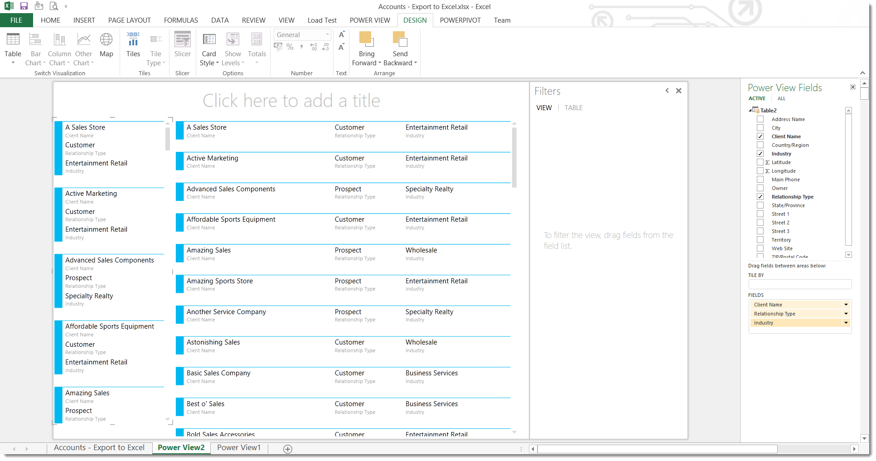Open dropdown for Client Name field
The image size is (876, 461).
pos(846,305)
